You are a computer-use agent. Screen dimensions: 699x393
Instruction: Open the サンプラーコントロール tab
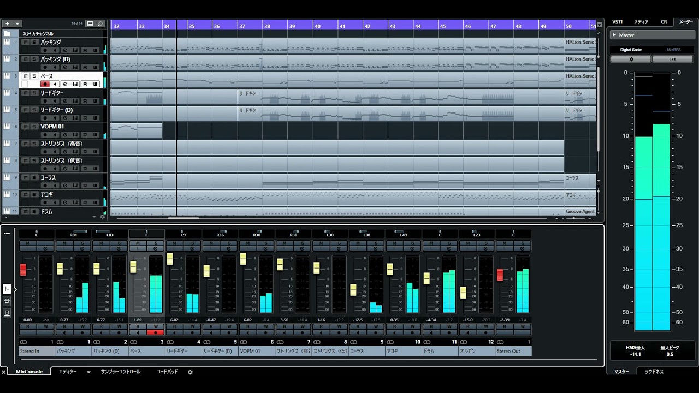tap(120, 372)
